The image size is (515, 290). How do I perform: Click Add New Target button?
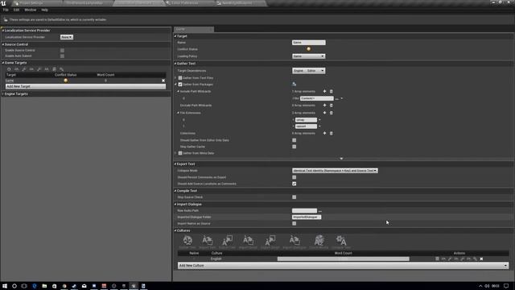(86, 86)
